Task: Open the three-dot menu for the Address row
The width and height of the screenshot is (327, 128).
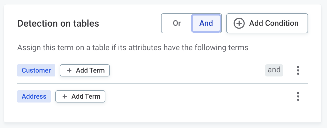Action: point(298,96)
